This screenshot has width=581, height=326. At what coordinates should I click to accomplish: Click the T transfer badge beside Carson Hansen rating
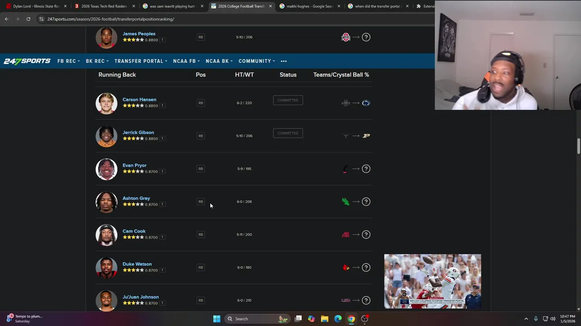[162, 105]
